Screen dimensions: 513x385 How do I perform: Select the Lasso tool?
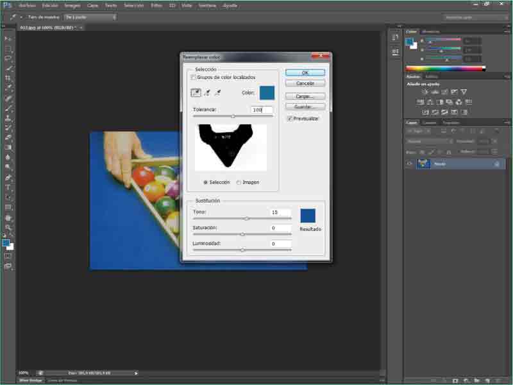8,58
